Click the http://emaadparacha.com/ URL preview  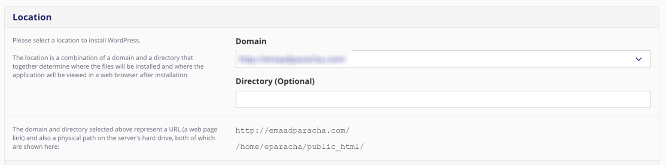coord(292,131)
